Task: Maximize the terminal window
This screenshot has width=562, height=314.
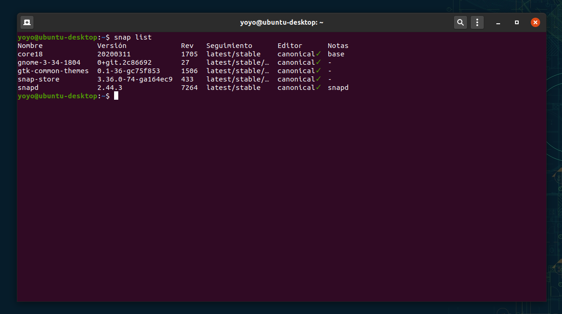Action: 516,22
